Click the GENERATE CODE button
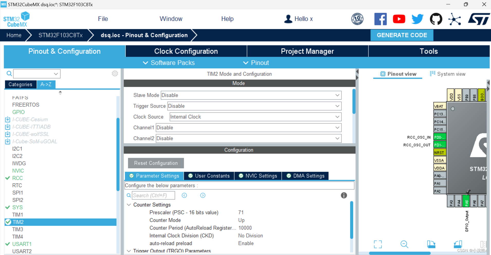The width and height of the screenshot is (491, 255). pos(402,35)
